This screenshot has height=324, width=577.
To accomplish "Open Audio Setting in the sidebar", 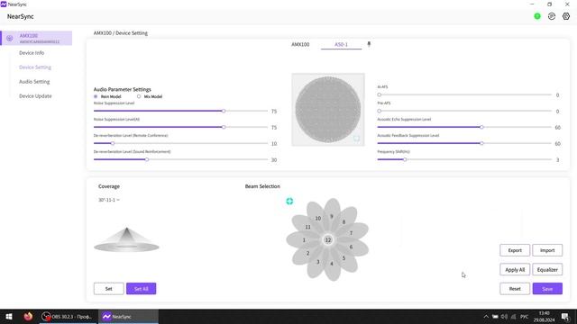I will point(34,82).
